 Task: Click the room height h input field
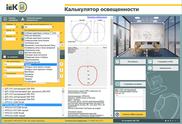[10, 39]
